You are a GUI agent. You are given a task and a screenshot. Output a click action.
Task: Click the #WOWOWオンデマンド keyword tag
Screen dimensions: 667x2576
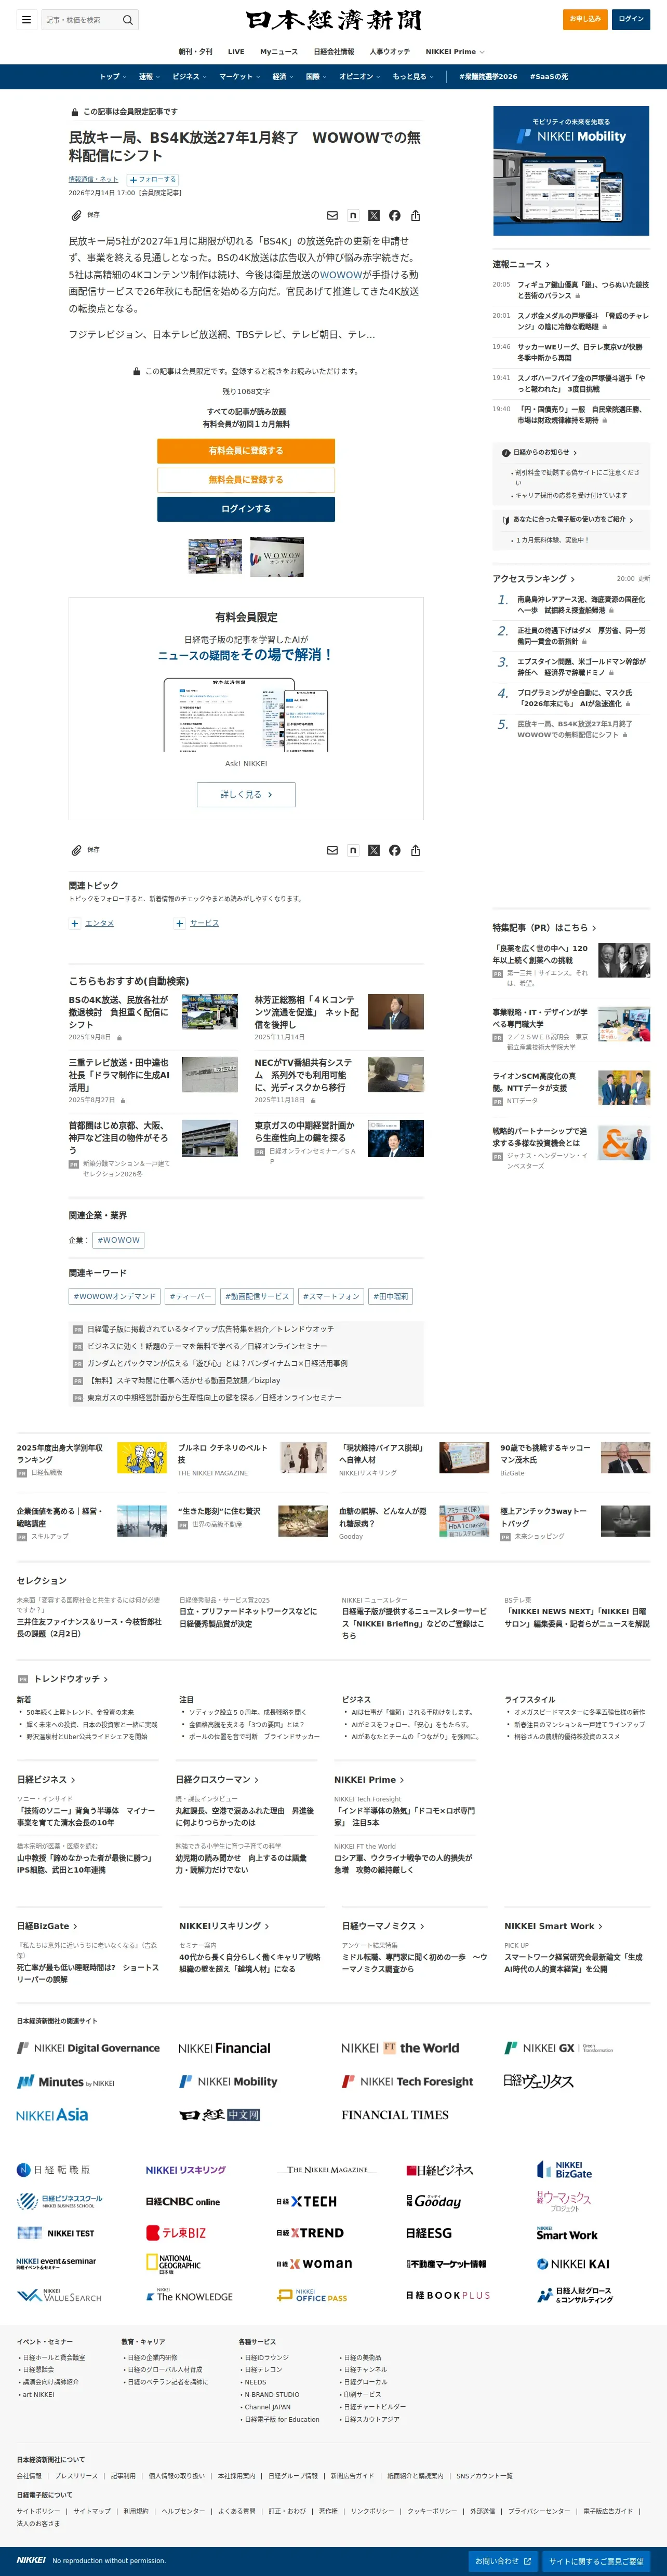[115, 1297]
